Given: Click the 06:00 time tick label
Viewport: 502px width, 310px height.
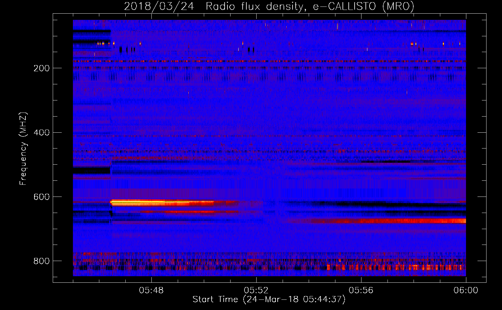Looking at the screenshot, I should click(466, 290).
